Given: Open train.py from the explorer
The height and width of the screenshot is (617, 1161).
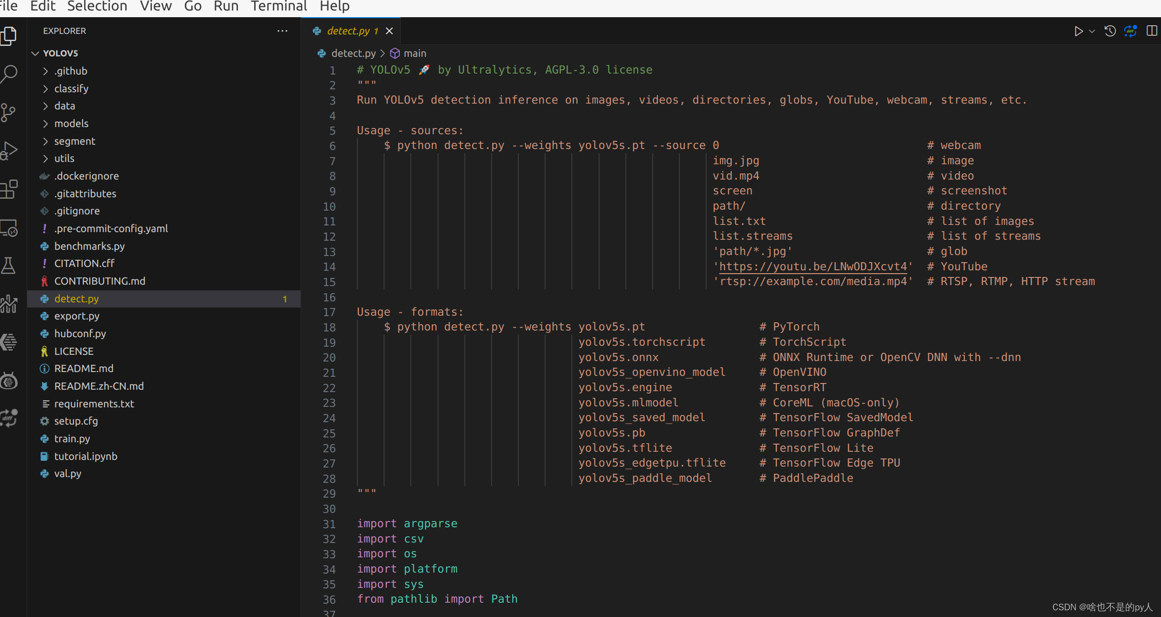Looking at the screenshot, I should coord(72,438).
